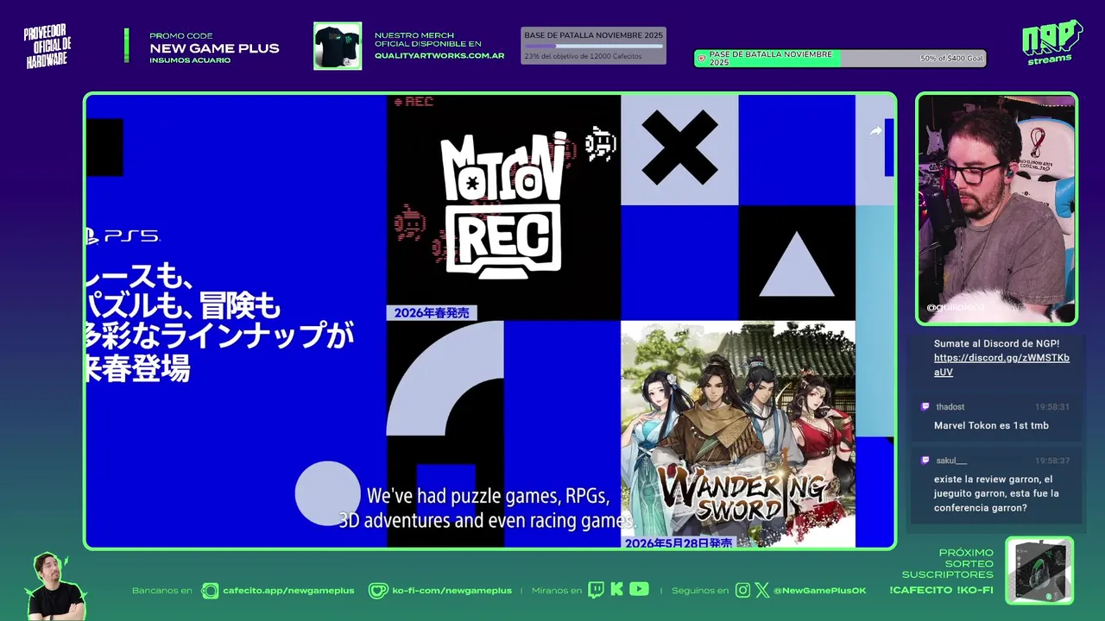The image size is (1105, 621).
Task: Click the small icon in Pase de Batalla bar
Action: click(x=702, y=59)
